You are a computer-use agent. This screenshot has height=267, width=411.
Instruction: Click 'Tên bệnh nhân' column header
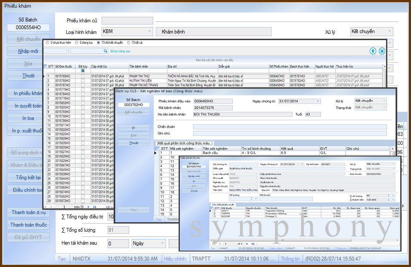[x=148, y=67]
